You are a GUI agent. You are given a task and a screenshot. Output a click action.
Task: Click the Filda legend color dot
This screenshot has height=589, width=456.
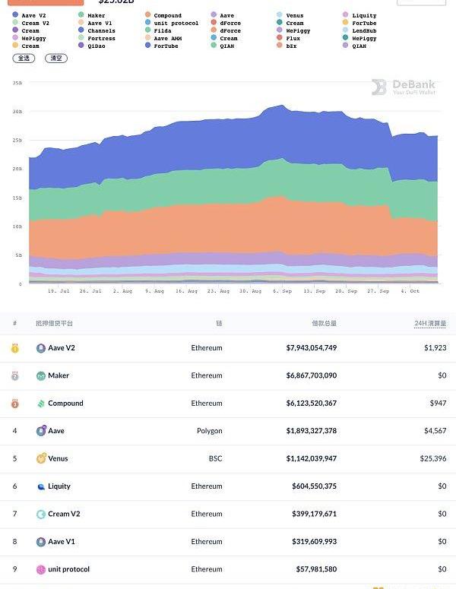pos(147,30)
